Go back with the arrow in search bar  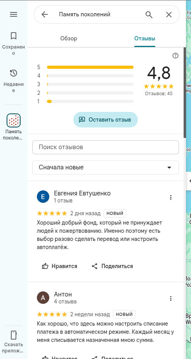[x=45, y=14]
